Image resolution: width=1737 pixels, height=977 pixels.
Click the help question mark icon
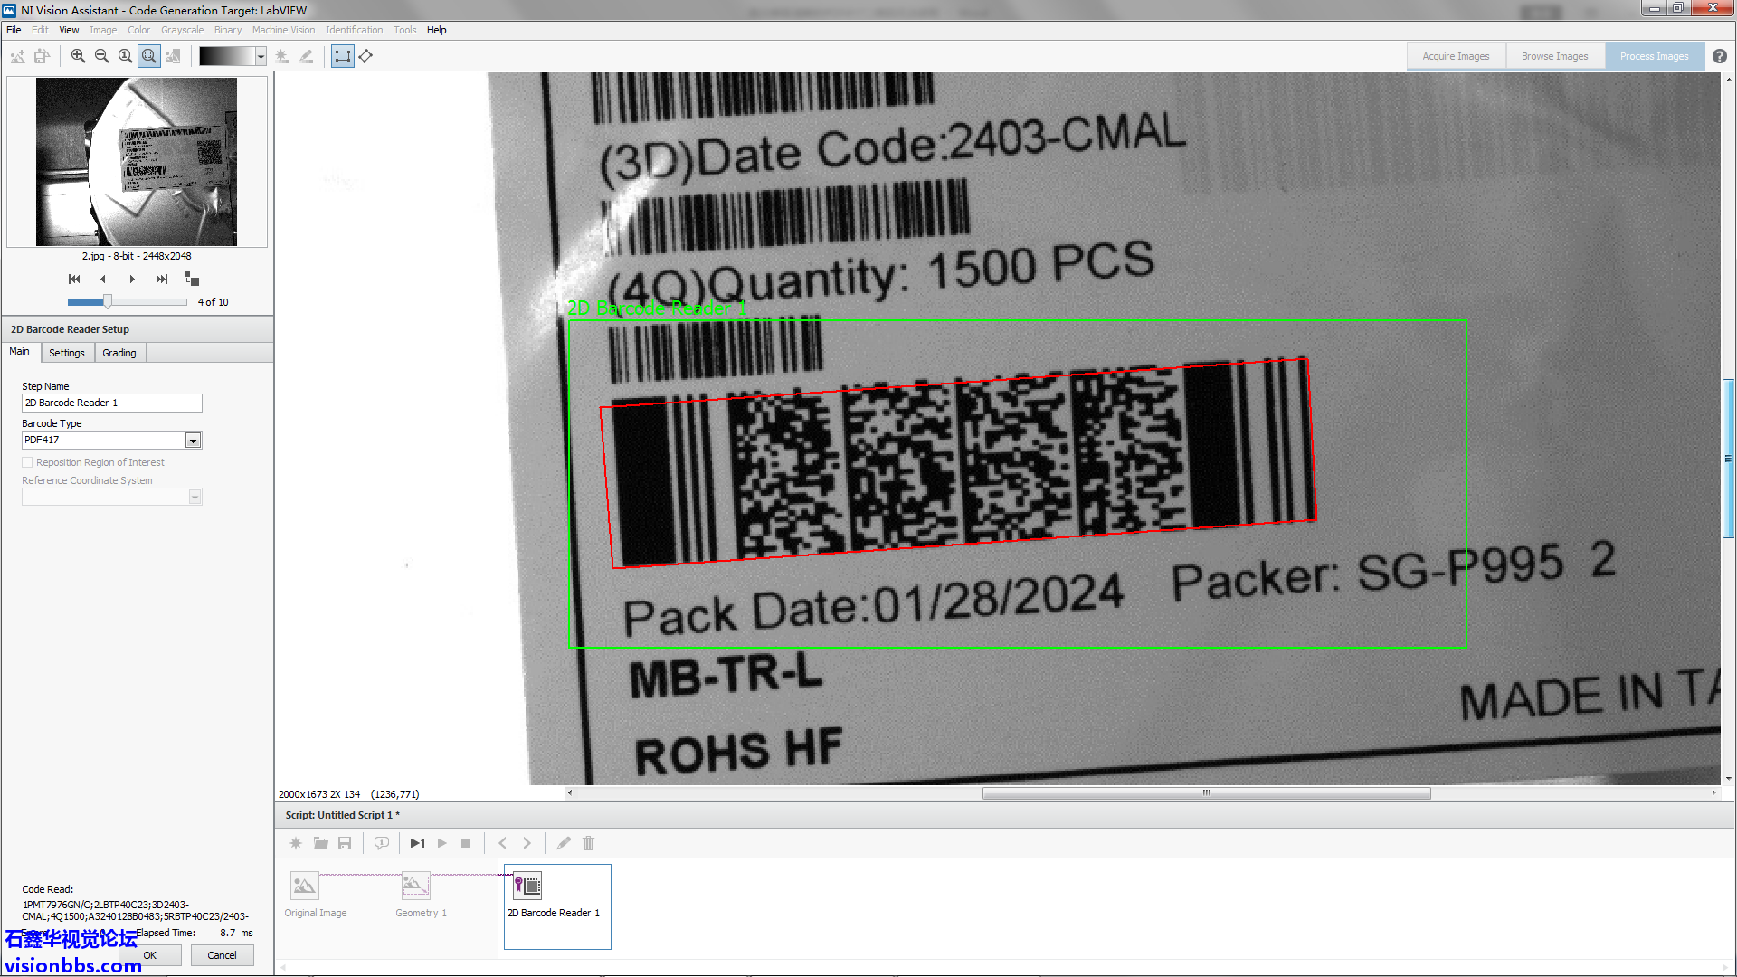click(x=1719, y=56)
